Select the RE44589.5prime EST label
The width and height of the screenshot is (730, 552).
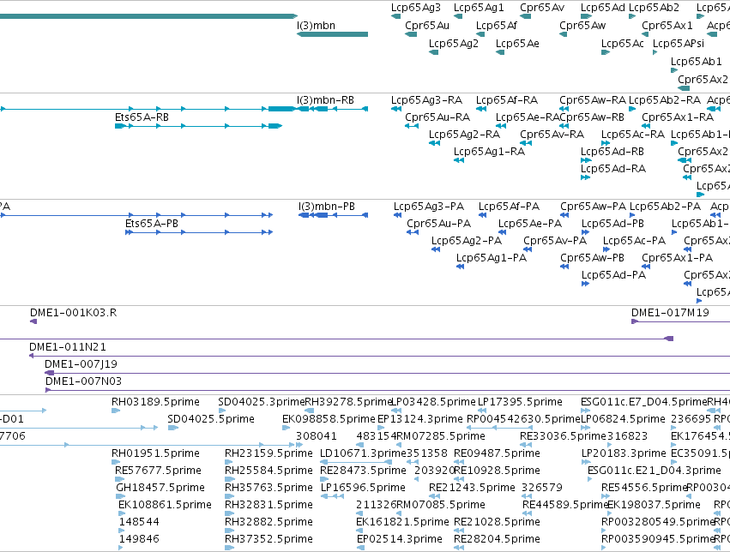point(565,505)
